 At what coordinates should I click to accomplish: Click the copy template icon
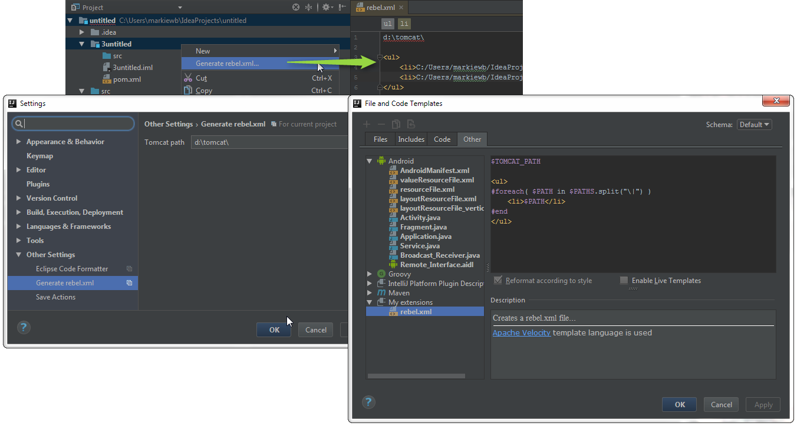coord(396,124)
